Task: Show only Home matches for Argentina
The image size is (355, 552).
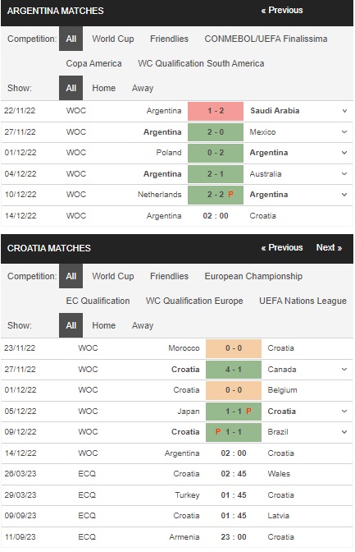Action: tap(103, 88)
